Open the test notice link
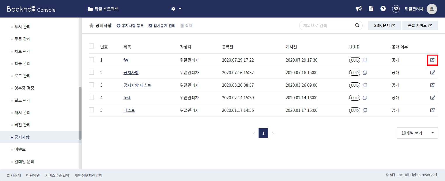The width and height of the screenshot is (445, 181). pyautogui.click(x=127, y=98)
